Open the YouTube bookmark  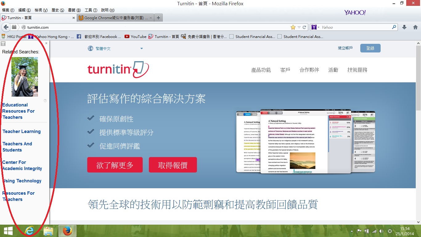pos(135,36)
